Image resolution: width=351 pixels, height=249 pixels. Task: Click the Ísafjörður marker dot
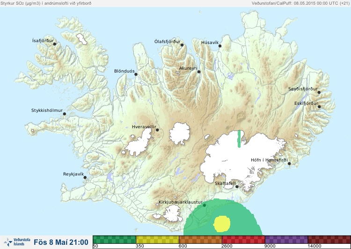54,44
